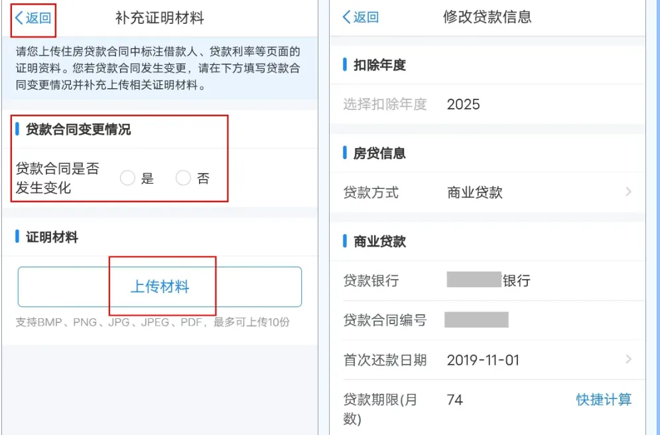Click the 返回 text on left page
The height and width of the screenshot is (435, 660).
(x=38, y=18)
